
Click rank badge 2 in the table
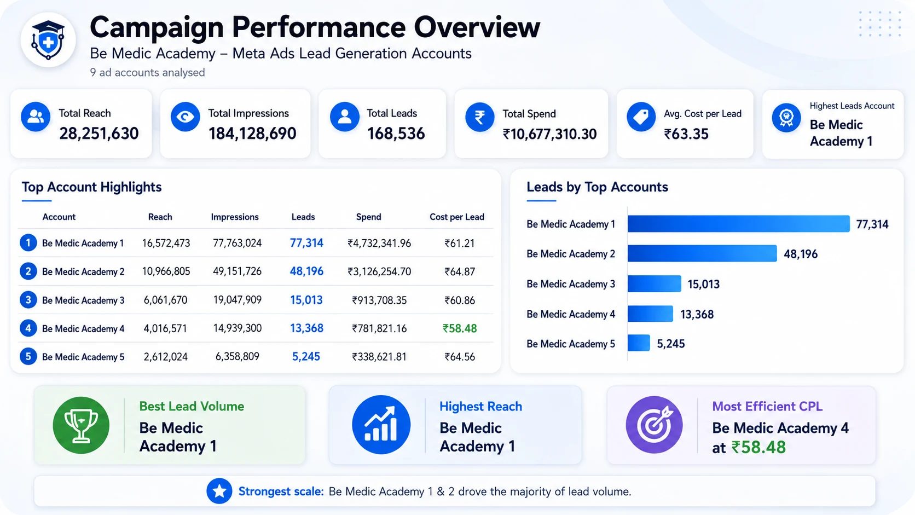28,271
